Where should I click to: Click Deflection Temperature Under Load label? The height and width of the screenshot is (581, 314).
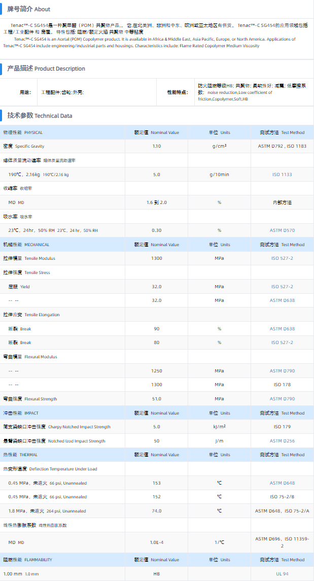point(50,469)
